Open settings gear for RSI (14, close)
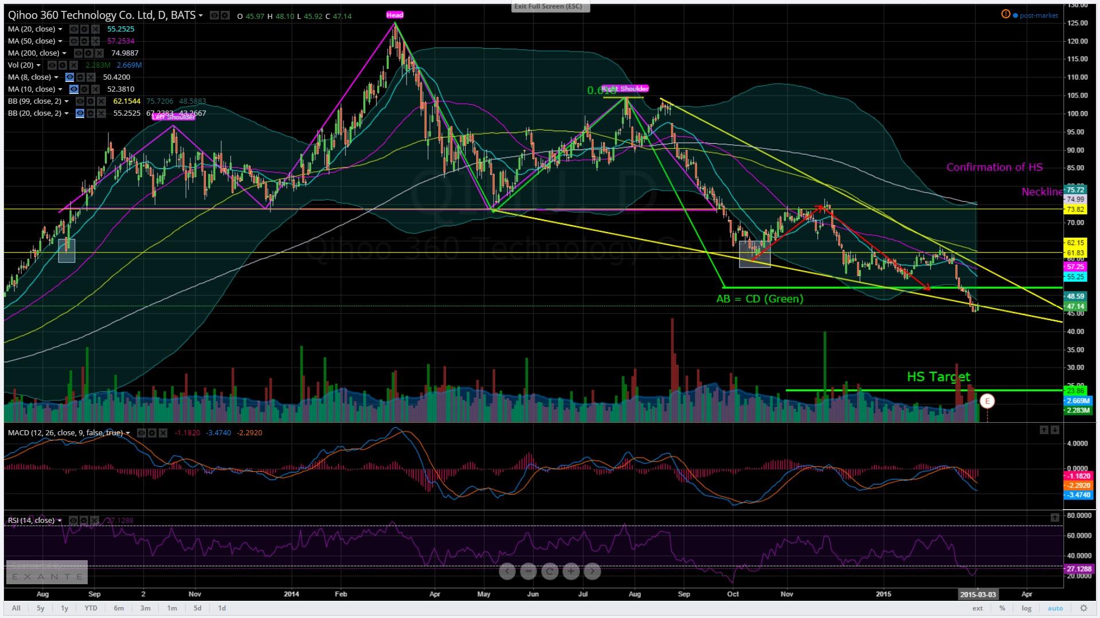This screenshot has width=1100, height=618. pos(84,520)
